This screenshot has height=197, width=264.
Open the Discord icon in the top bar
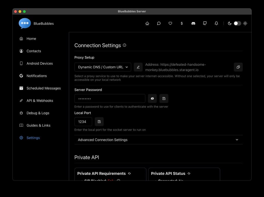point(193,23)
